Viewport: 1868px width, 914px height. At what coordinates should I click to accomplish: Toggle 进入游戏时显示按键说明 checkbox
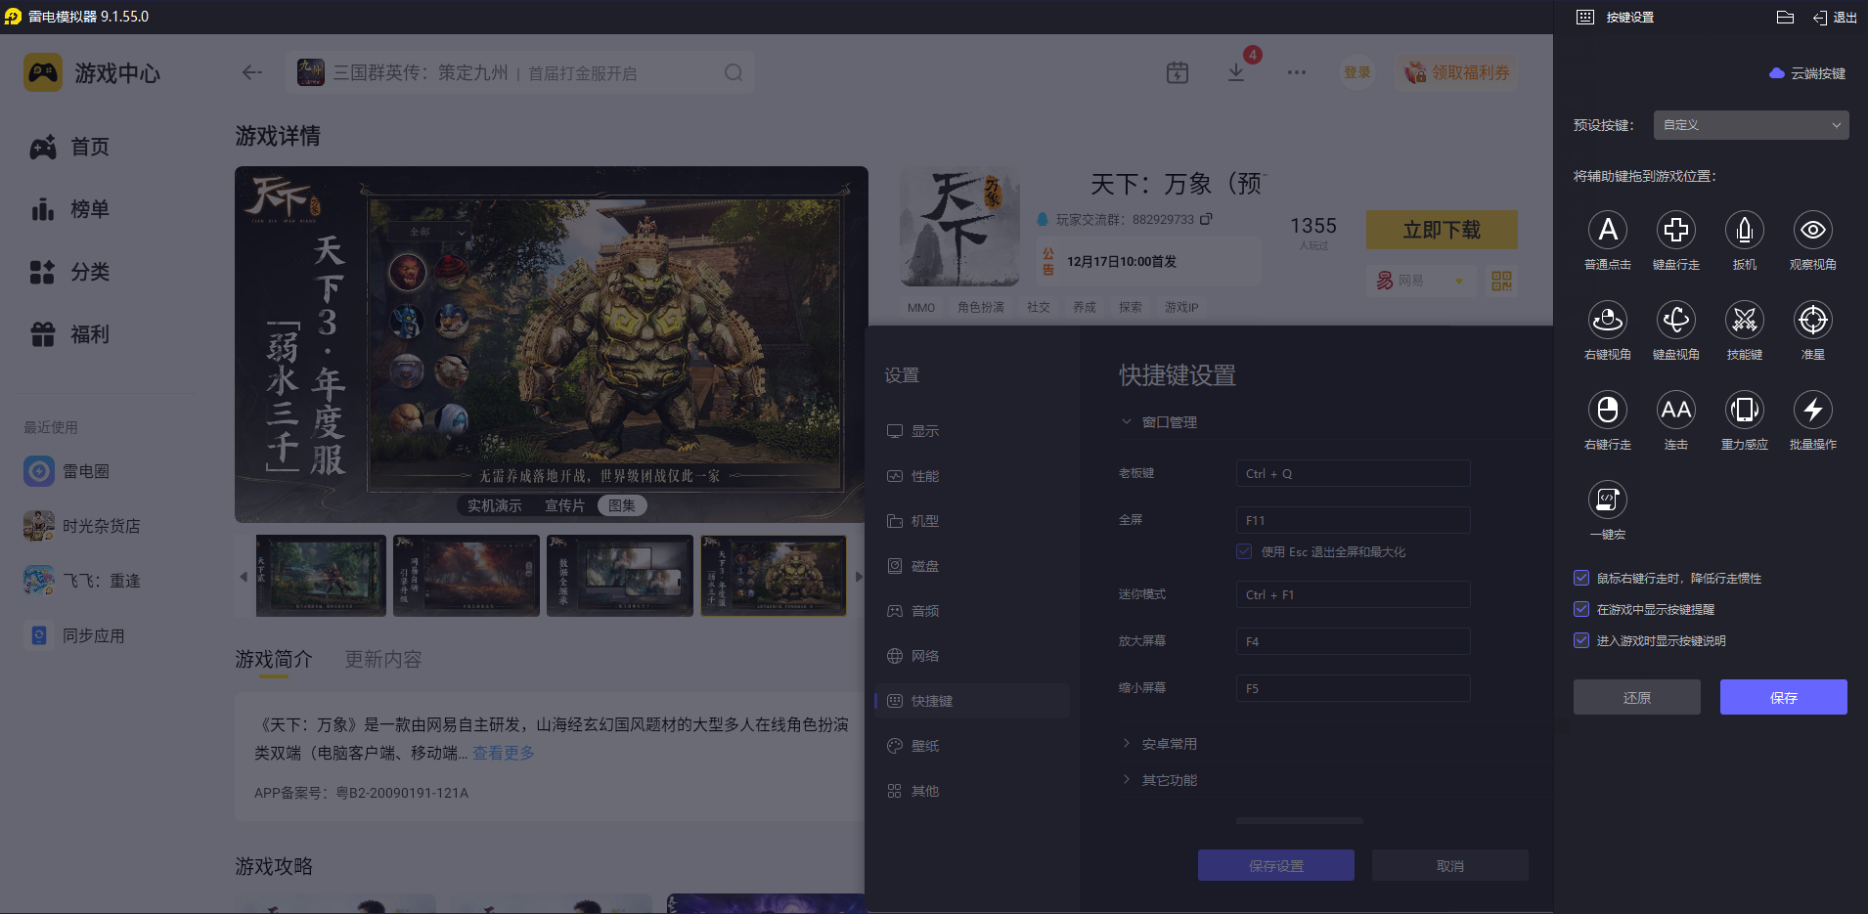click(1581, 640)
